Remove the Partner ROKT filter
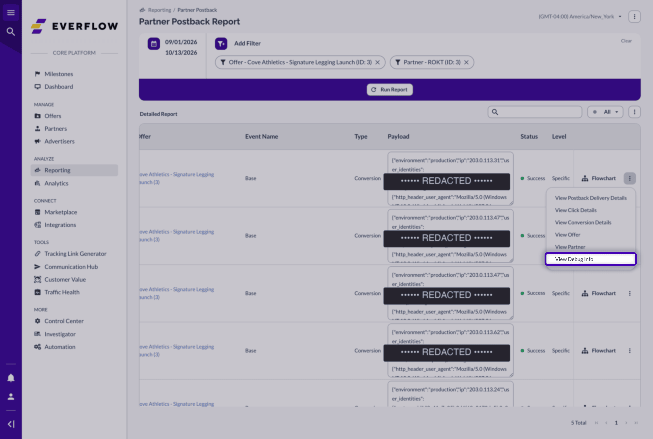 (466, 62)
